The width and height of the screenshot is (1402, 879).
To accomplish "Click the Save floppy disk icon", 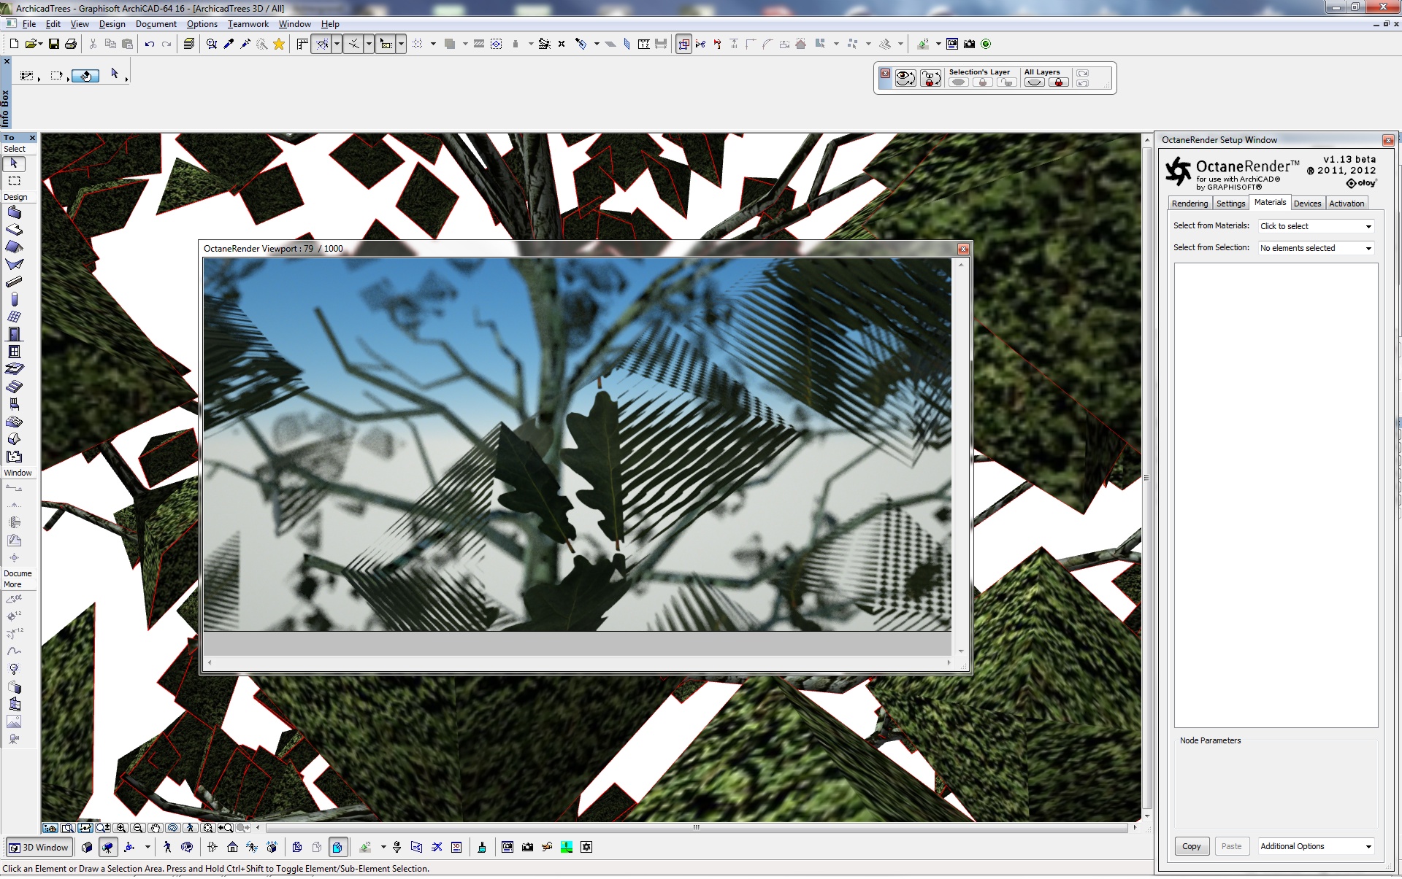I will pyautogui.click(x=54, y=44).
